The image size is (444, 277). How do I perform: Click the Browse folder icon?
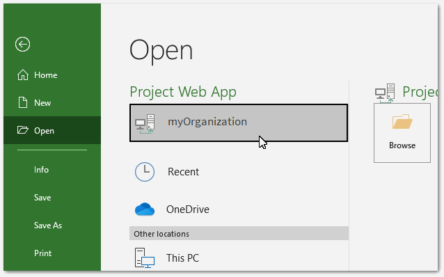(402, 122)
